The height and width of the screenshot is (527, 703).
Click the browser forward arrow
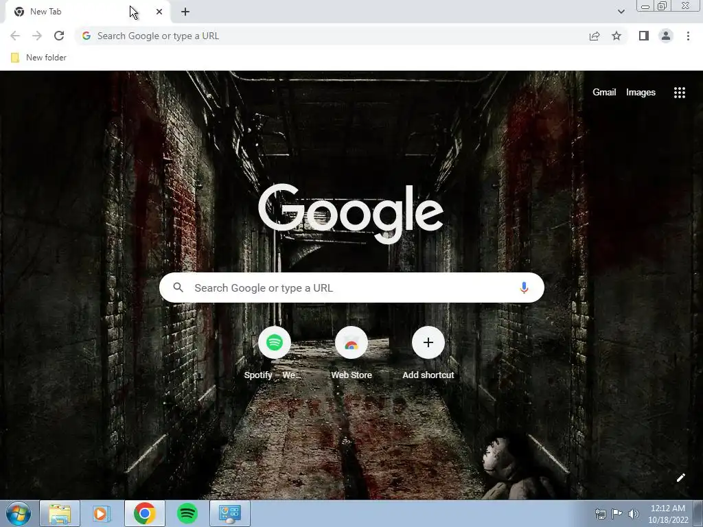(x=37, y=36)
